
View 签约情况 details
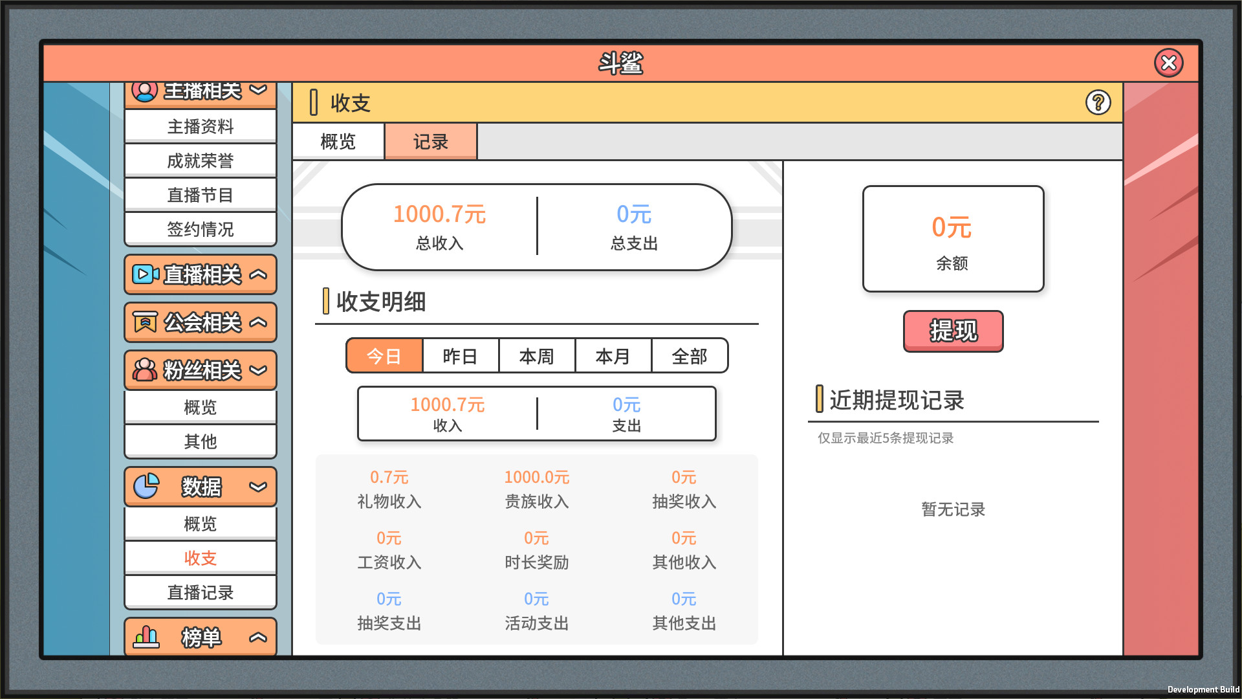[x=201, y=228]
